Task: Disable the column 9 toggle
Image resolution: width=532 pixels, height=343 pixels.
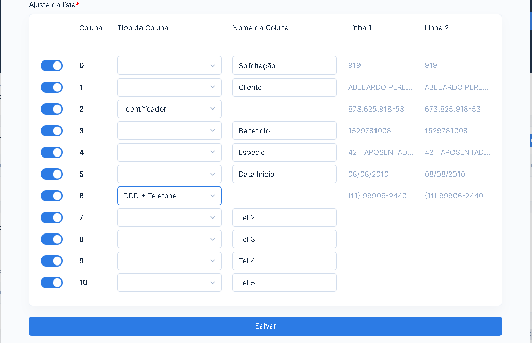Action: pyautogui.click(x=52, y=261)
